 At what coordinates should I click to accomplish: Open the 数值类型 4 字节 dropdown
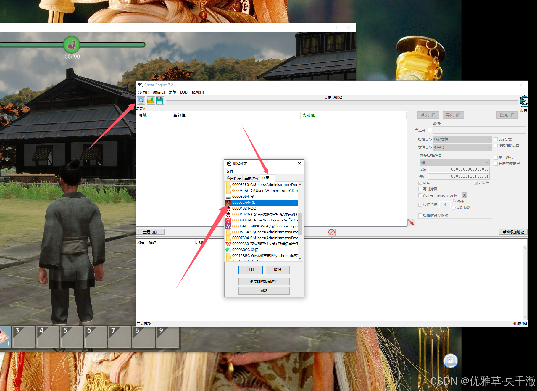462,147
